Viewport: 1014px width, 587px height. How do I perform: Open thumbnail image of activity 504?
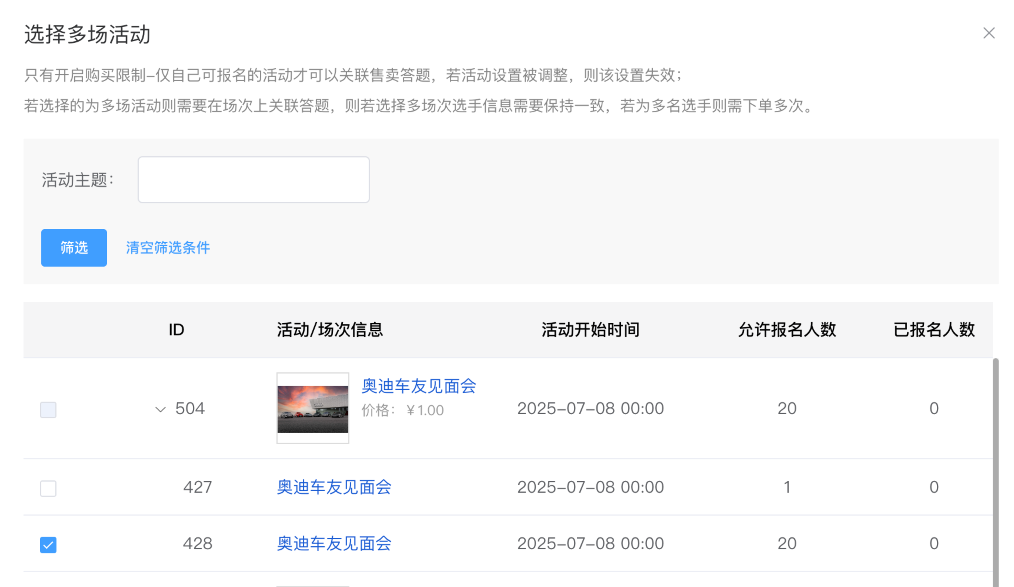coord(313,408)
